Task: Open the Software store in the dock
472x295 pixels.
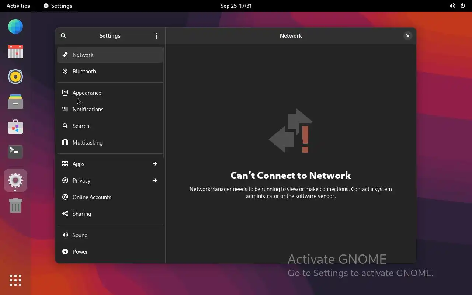Action: tap(15, 127)
